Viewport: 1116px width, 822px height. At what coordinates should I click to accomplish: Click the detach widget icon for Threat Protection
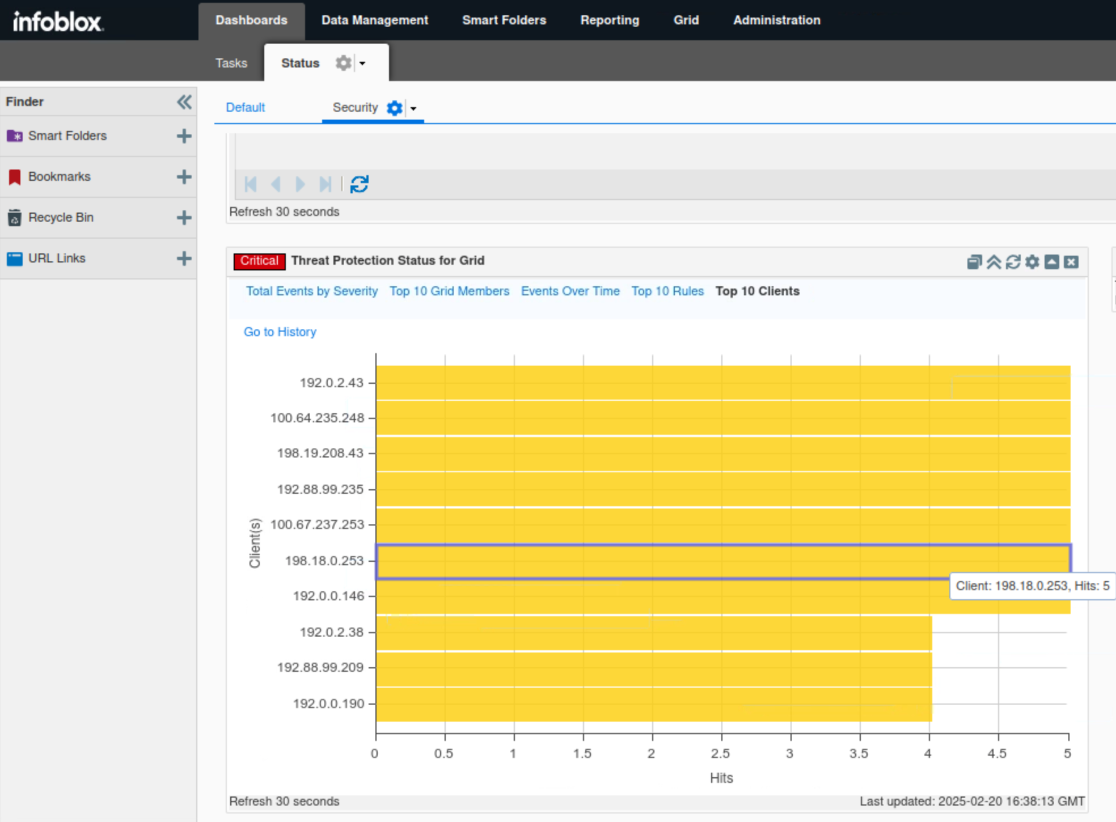pyautogui.click(x=974, y=262)
